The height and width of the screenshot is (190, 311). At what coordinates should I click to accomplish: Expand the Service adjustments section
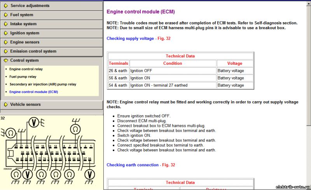[52, 6]
